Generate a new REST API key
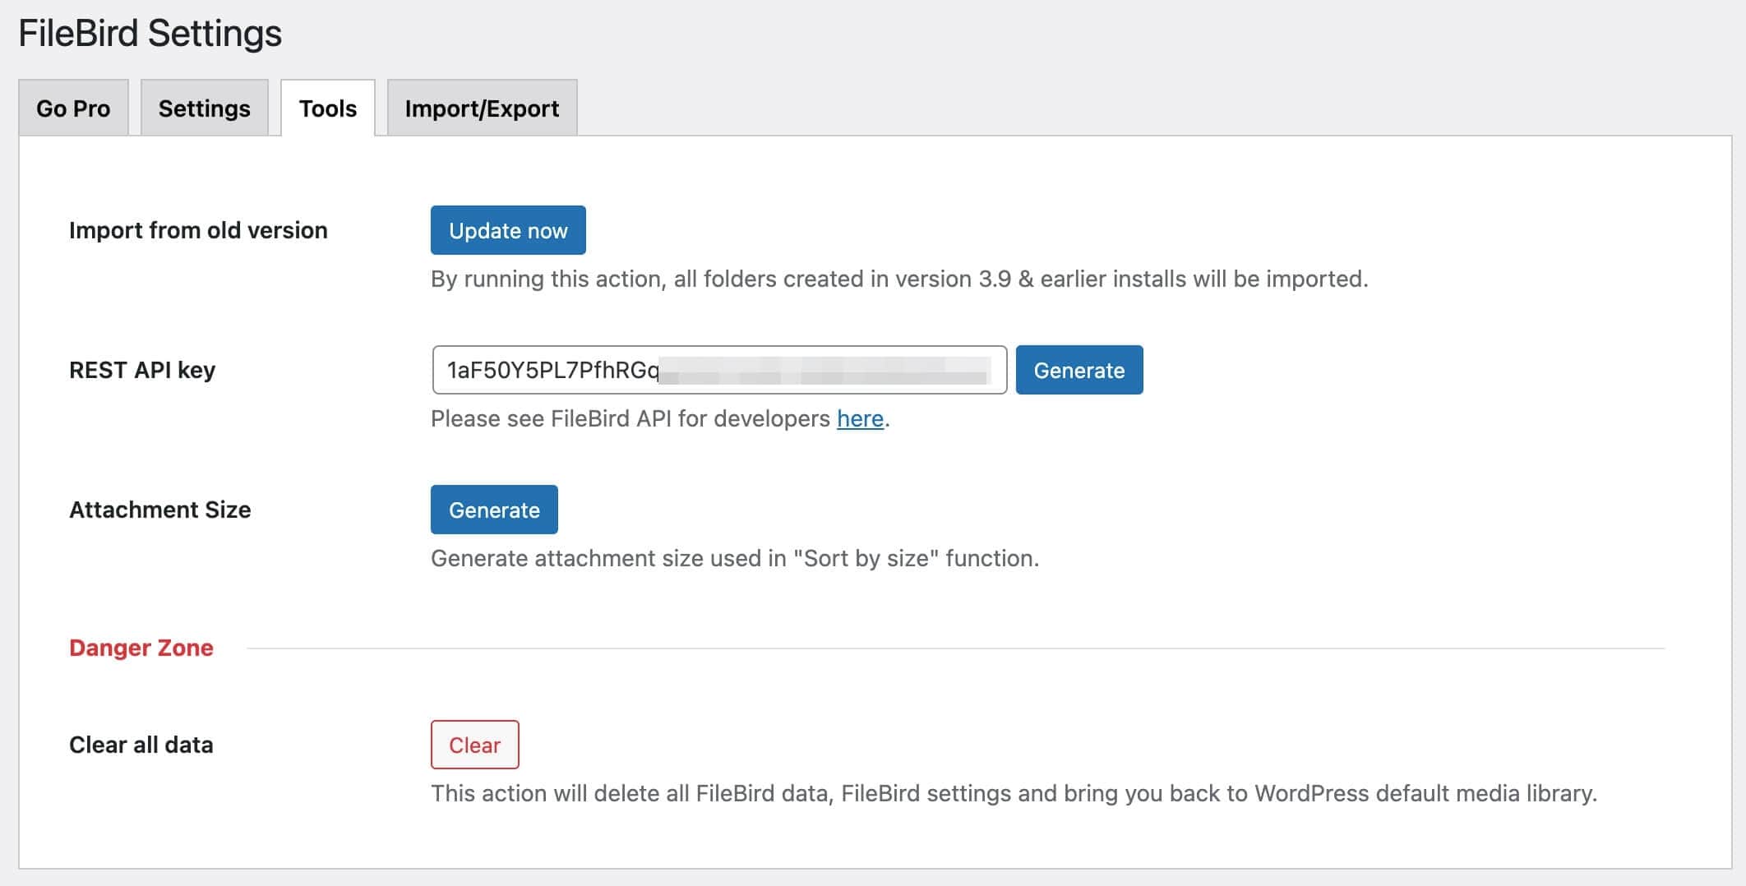 [x=1079, y=370]
